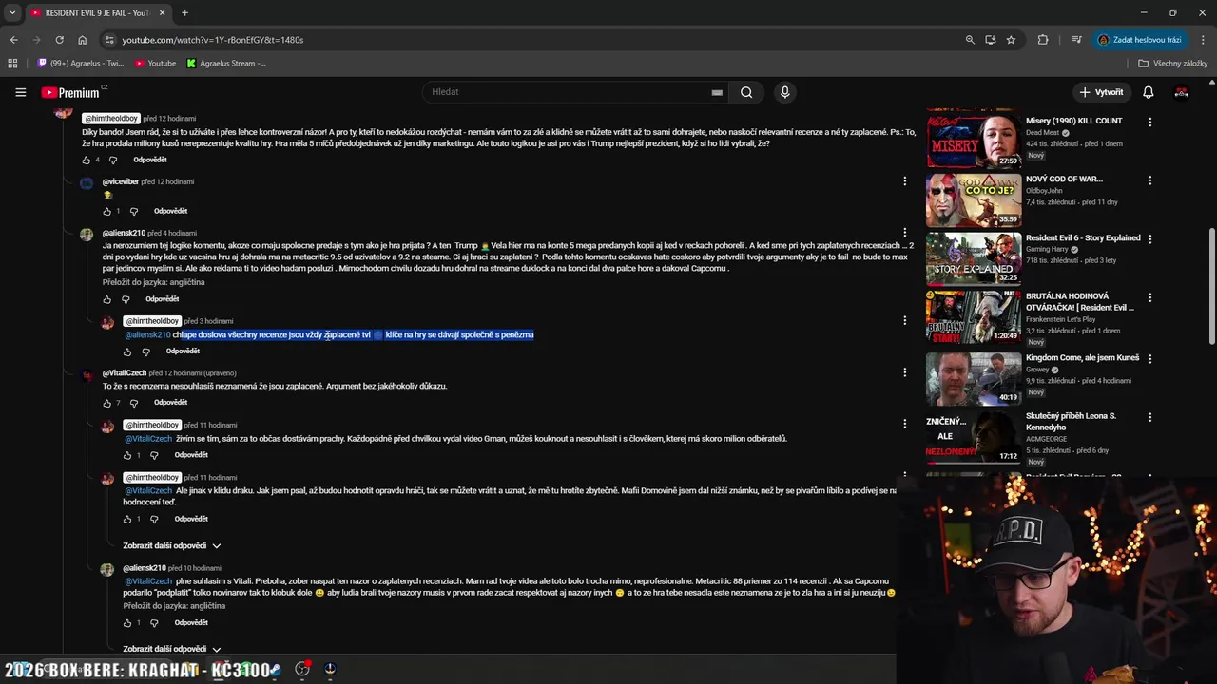Expand bottom Zobrazit další odpovědi link
The width and height of the screenshot is (1217, 684).
tap(172, 649)
